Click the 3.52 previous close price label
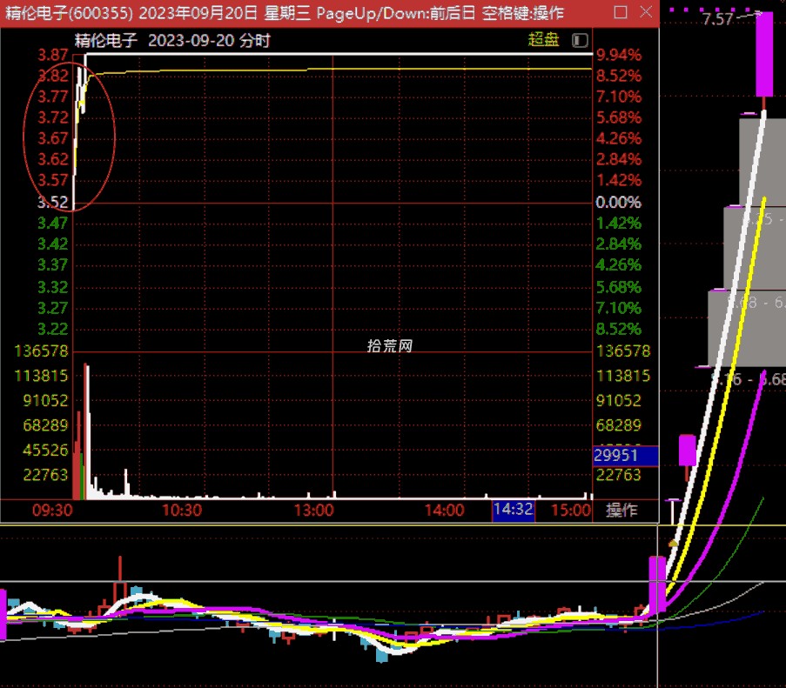This screenshot has height=688, width=786. tap(53, 203)
